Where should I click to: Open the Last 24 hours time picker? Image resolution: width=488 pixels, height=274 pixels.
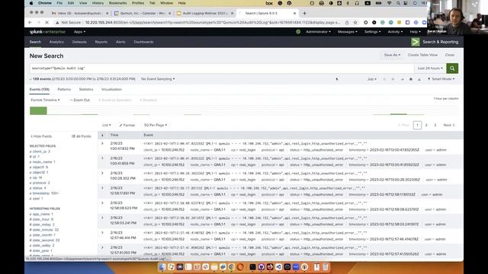[430, 68]
